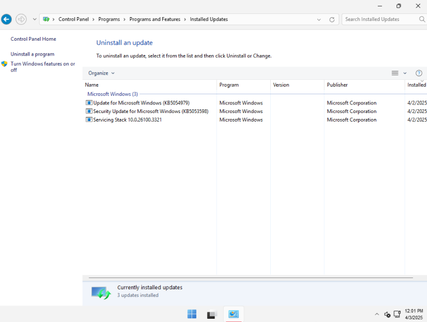This screenshot has height=322, width=427.
Task: Click the search magnifier icon
Action: pyautogui.click(x=422, y=19)
